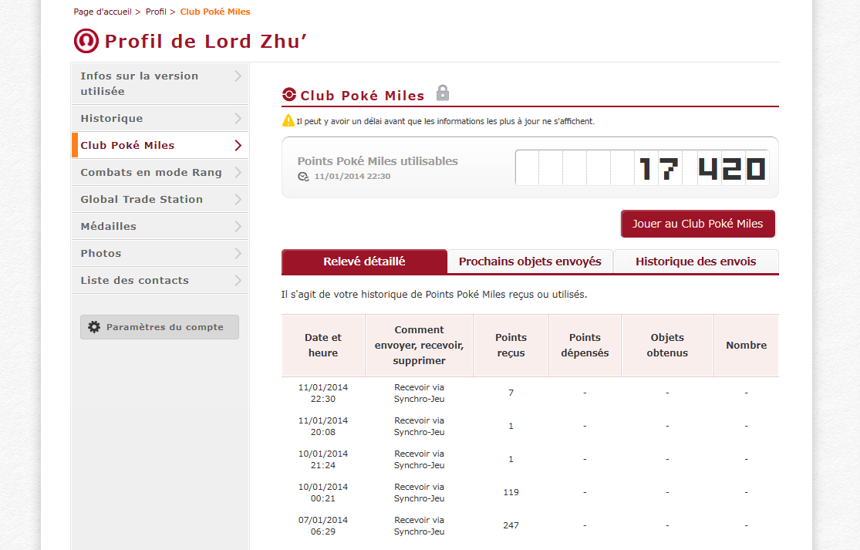Click the Profil de Lord Zhu' heading
Image resolution: width=860 pixels, height=550 pixels.
(206, 42)
